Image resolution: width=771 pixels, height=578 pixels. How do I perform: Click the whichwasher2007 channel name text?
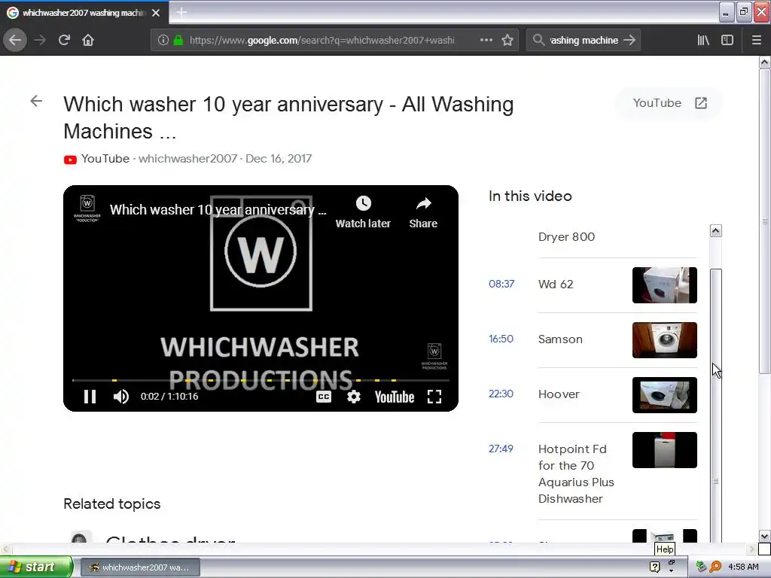tap(187, 159)
